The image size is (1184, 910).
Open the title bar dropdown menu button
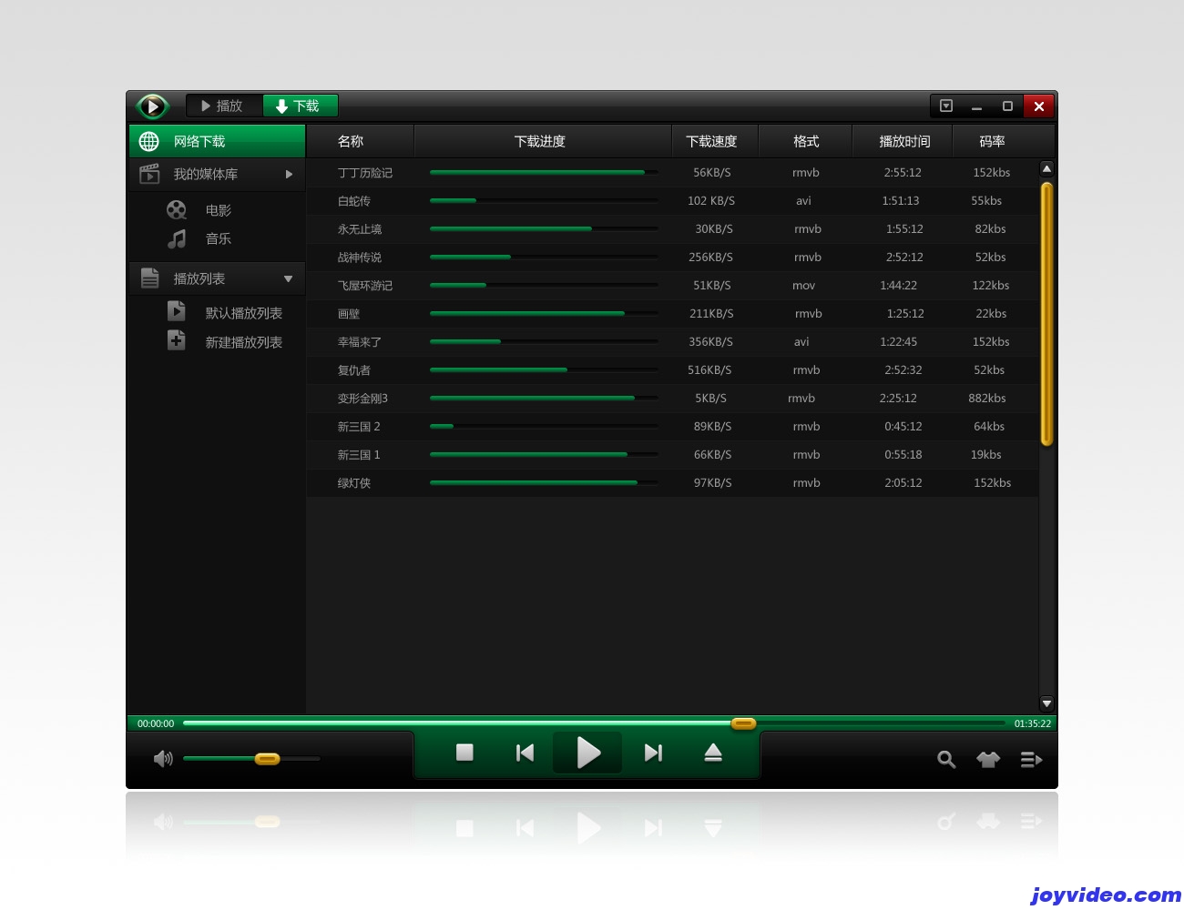[x=946, y=106]
